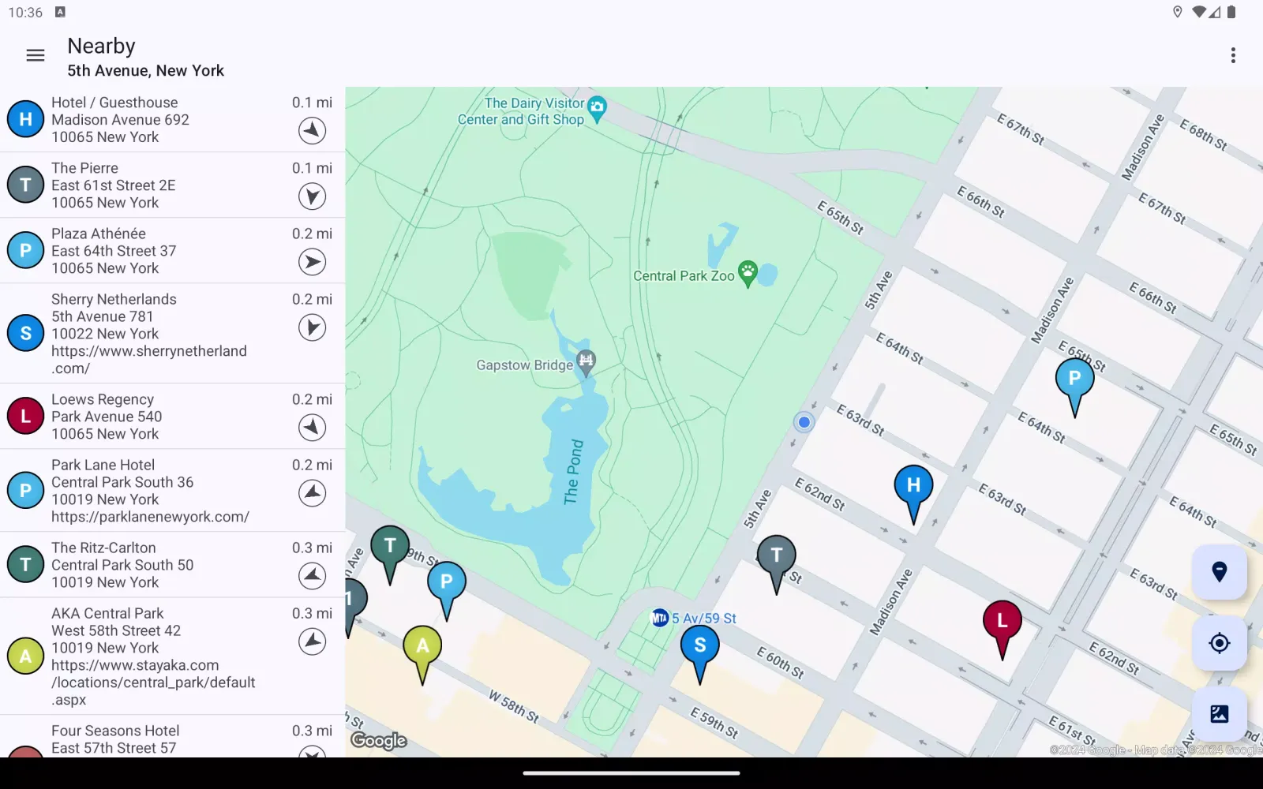The image size is (1263, 789).
Task: Tap the Gapstow Bridge map pin
Action: pyautogui.click(x=585, y=362)
